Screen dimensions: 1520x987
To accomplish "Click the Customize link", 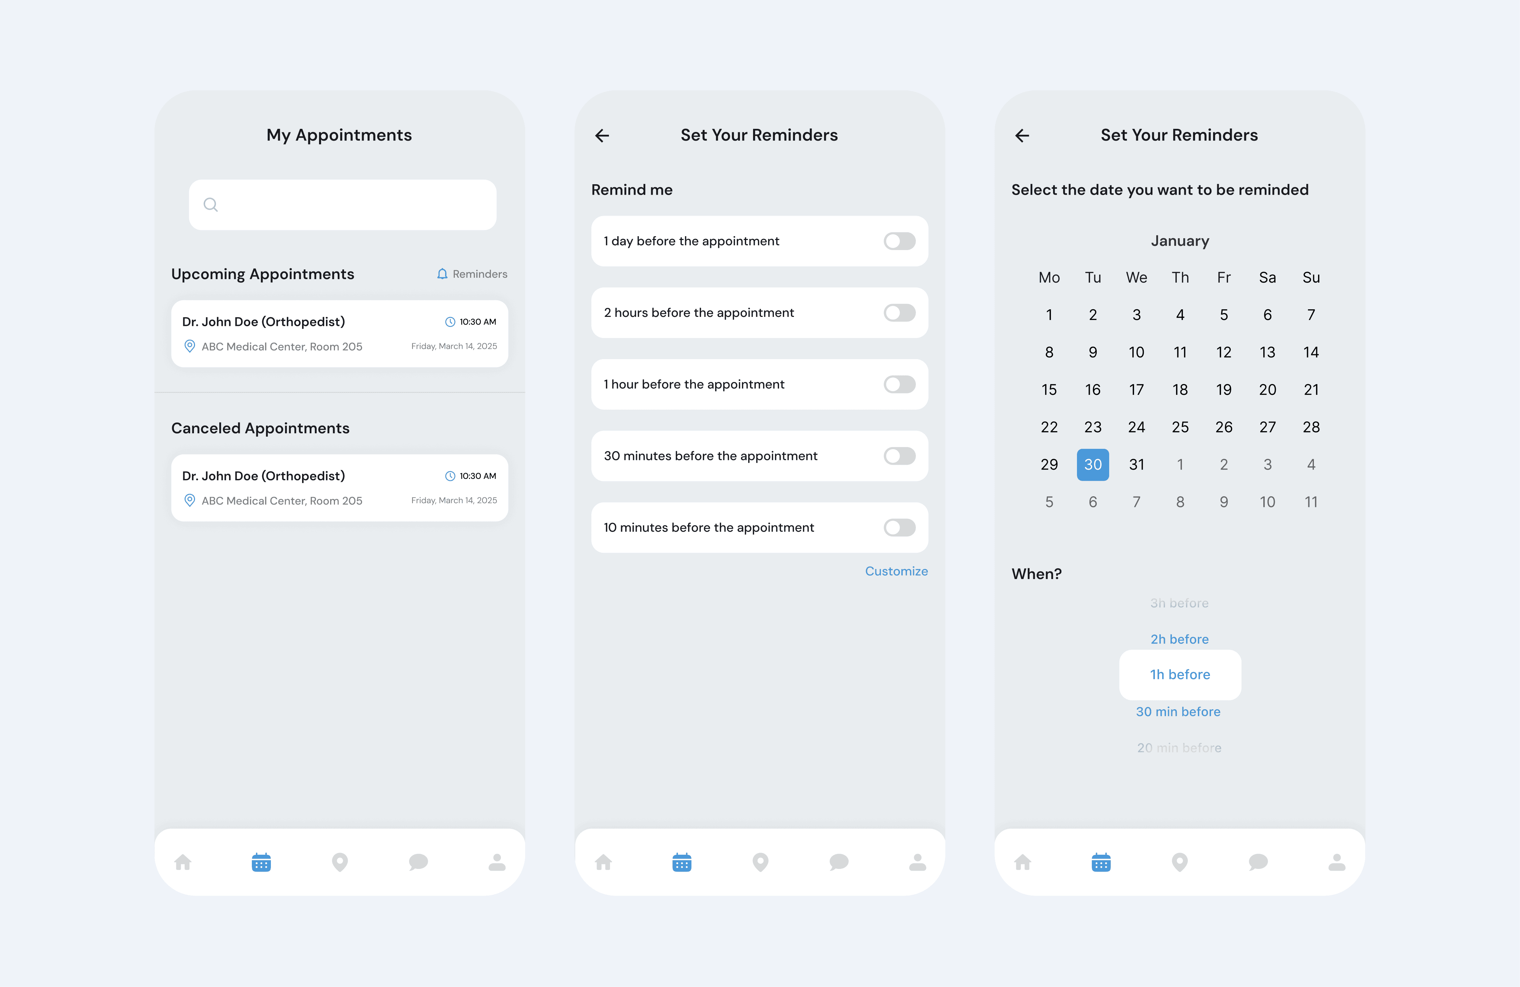I will [896, 571].
